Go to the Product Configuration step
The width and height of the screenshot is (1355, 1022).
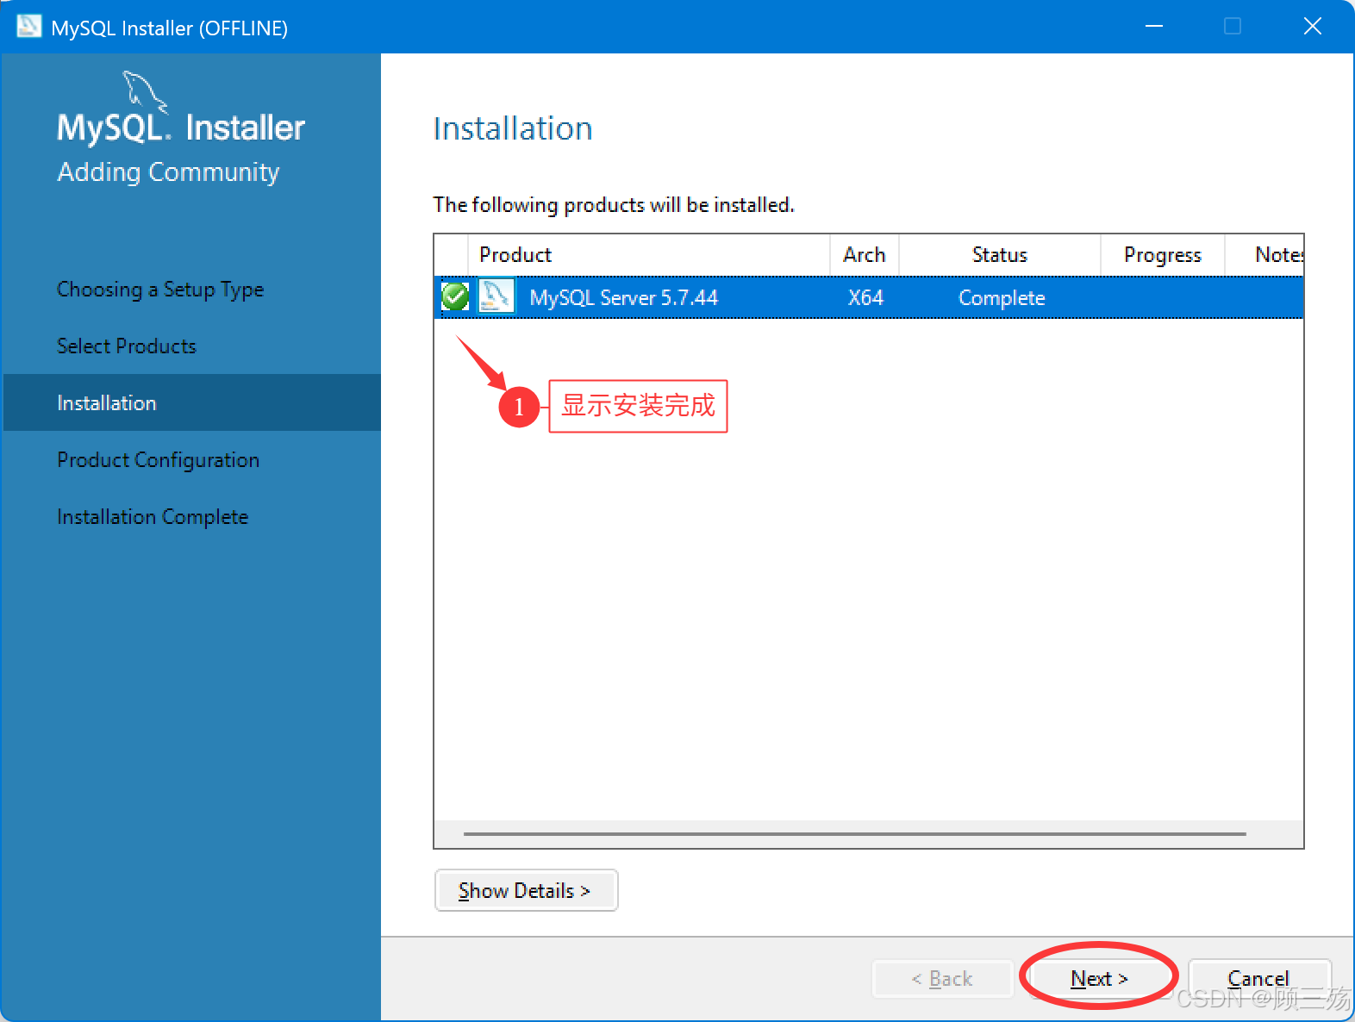pos(158,460)
